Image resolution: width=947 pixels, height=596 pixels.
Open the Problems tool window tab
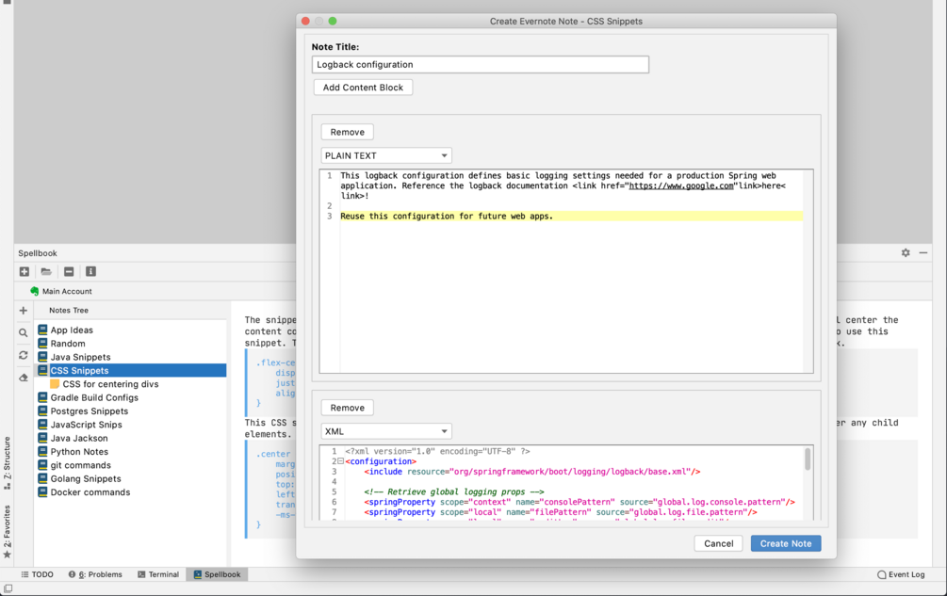click(x=95, y=574)
